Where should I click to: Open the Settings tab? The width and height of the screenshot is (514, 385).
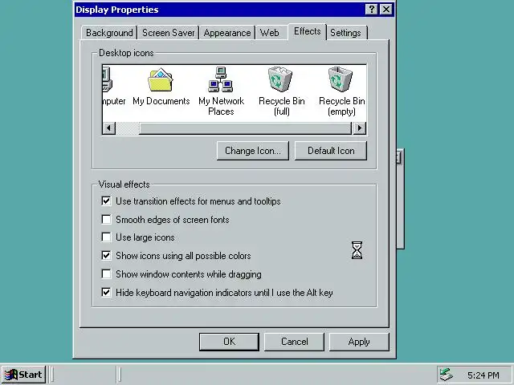pos(345,33)
